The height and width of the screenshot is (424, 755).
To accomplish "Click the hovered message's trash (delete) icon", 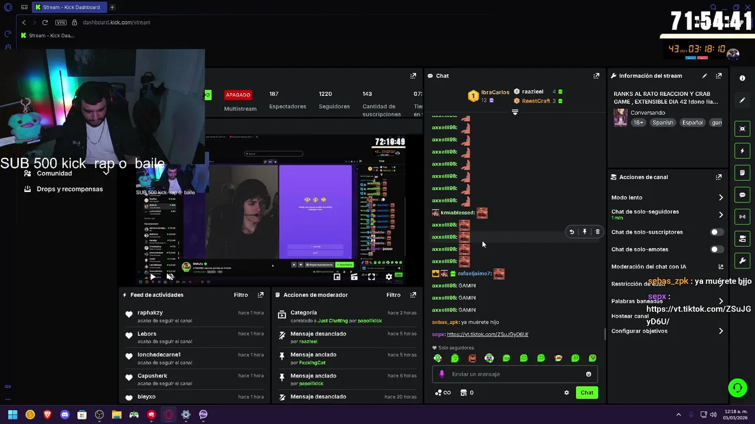I will tap(598, 232).
